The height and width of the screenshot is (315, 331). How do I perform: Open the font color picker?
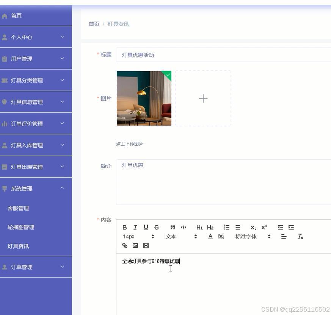pos(210,236)
